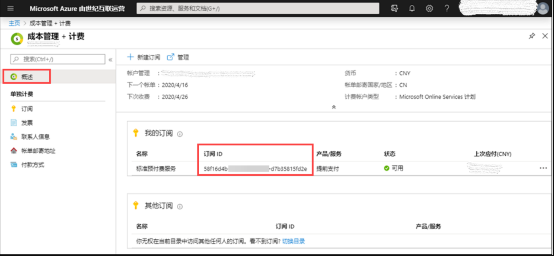Close the 成本管理 + 计费 blade
554x256 pixels.
(x=545, y=36)
